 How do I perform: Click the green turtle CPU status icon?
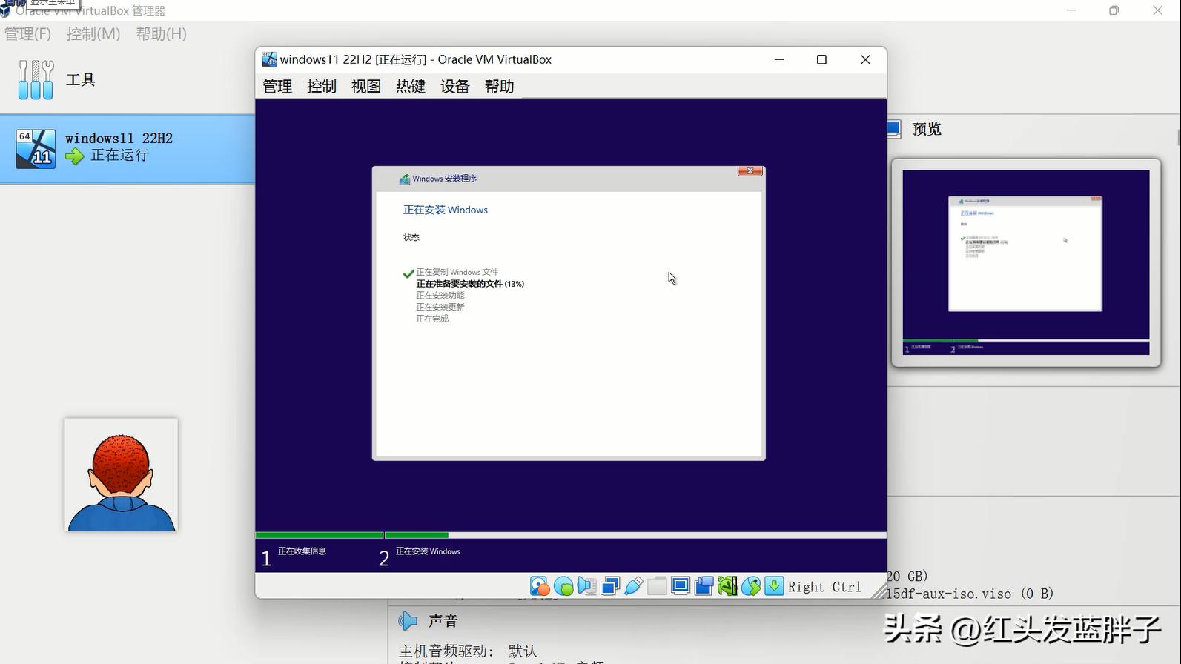pyautogui.click(x=727, y=586)
